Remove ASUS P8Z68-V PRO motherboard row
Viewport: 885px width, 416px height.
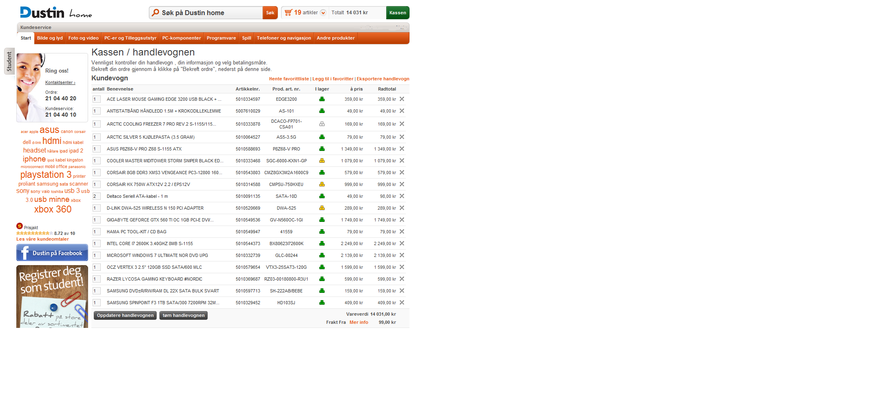[x=402, y=149]
